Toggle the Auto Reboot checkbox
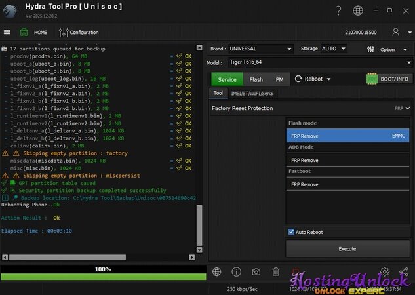The image size is (415, 295). coord(291,232)
